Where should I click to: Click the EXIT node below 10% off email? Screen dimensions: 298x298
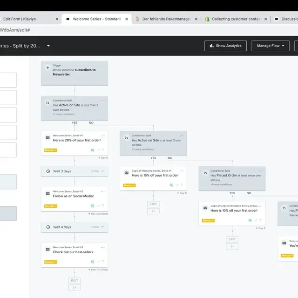coord(232,239)
